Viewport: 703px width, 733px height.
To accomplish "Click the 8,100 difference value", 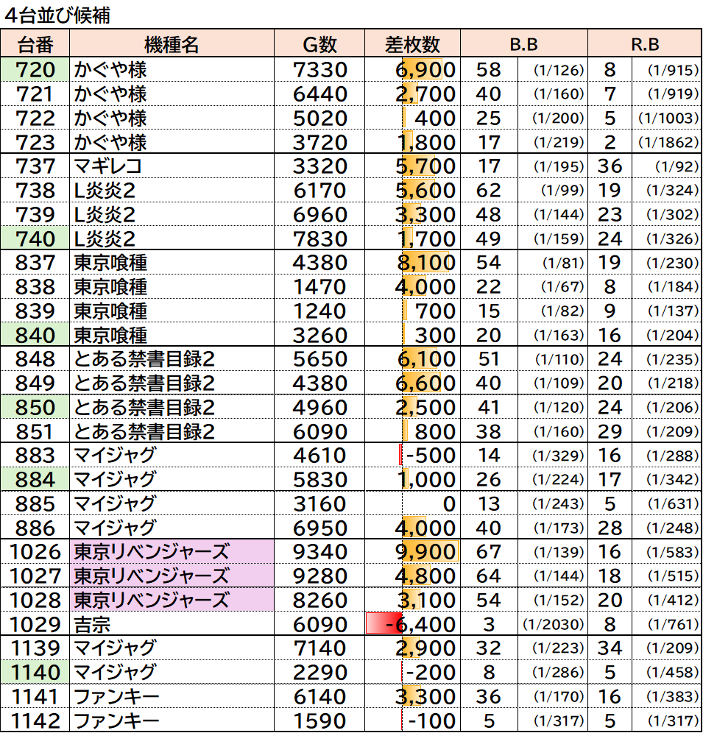I will (426, 263).
